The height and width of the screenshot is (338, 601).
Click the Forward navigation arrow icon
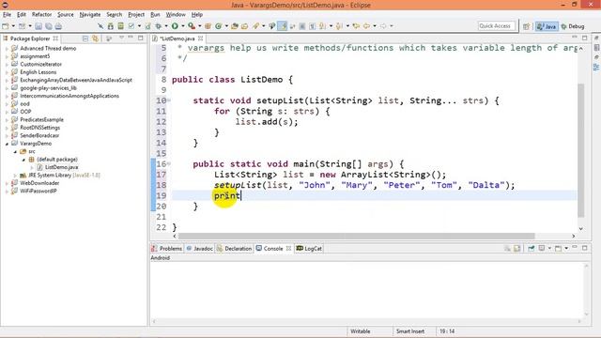tap(383, 26)
